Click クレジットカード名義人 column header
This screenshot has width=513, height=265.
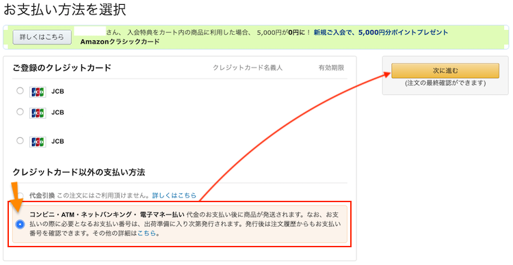(248, 68)
